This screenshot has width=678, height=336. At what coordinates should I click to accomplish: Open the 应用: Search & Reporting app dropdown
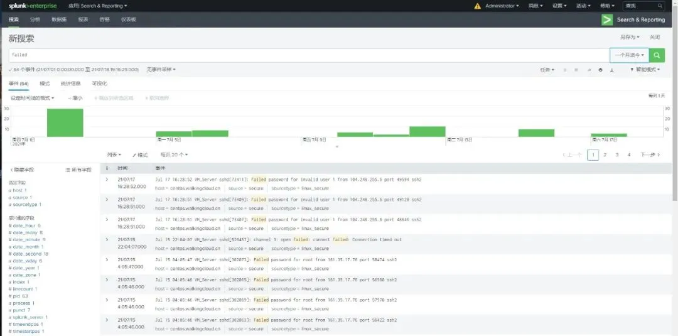coord(98,6)
